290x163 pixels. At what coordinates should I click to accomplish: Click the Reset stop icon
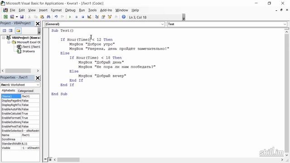[82, 17]
